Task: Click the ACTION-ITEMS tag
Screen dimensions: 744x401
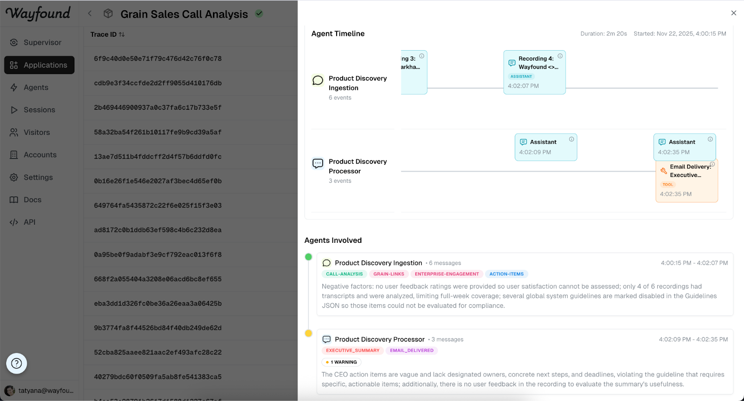Action: tap(506, 274)
